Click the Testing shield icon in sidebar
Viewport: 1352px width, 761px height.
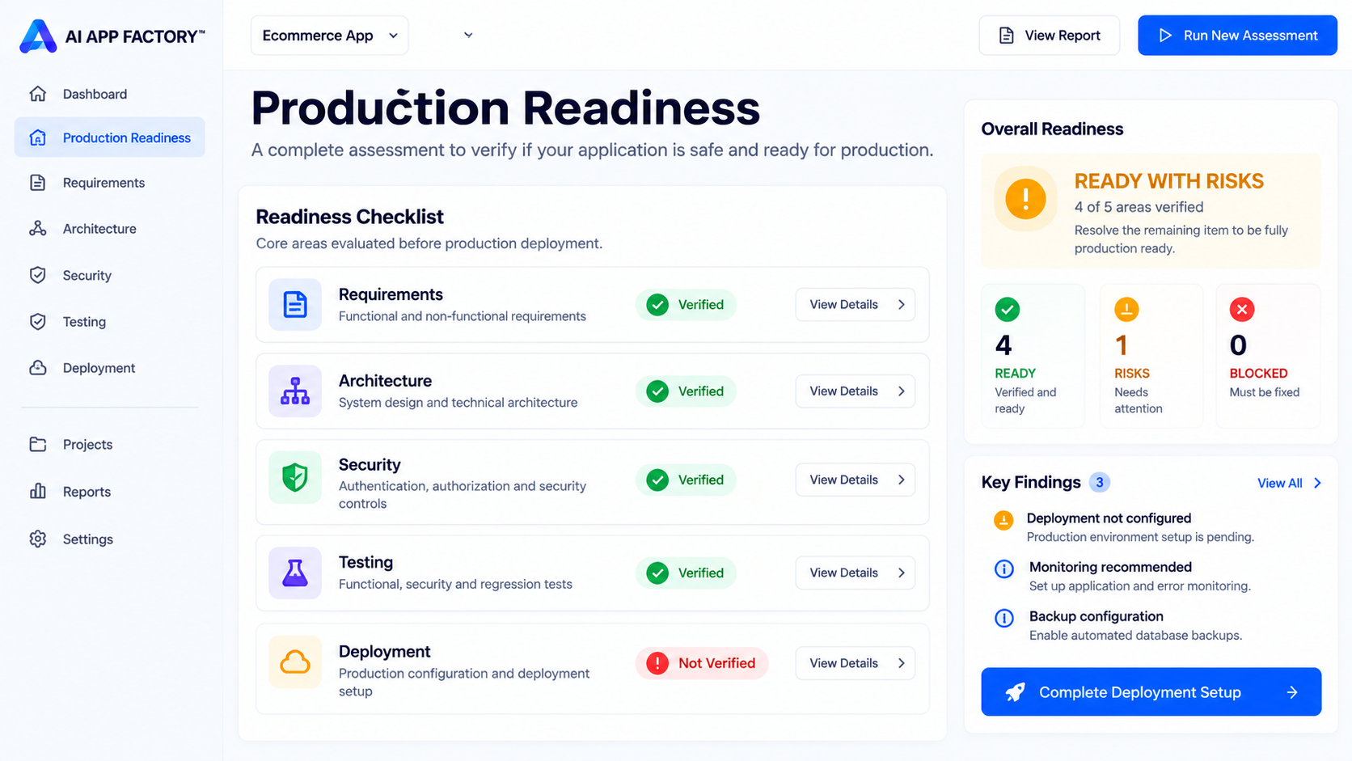pyautogui.click(x=38, y=322)
